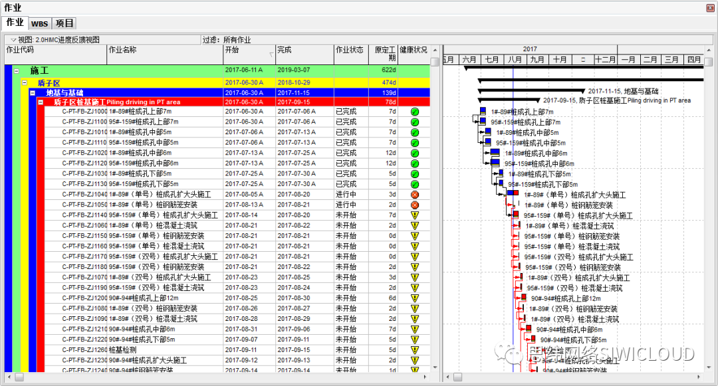The height and width of the screenshot is (386, 718).
Task: Switch to the 项目 tab
Action: [64, 23]
